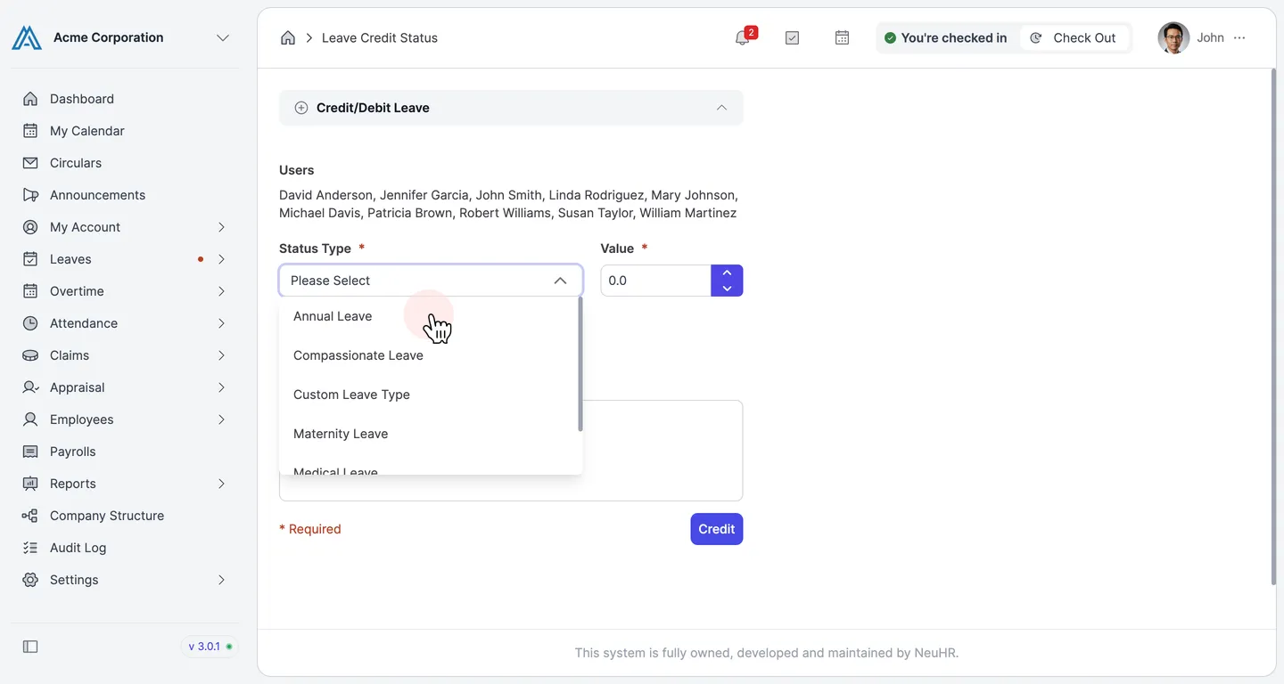
Task: Open the Acme Corporation company switcher chevron
Action: 223,37
